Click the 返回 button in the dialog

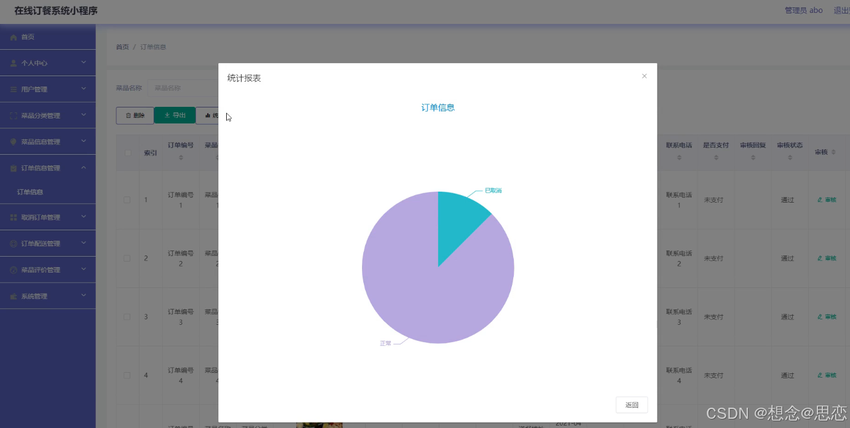coord(632,405)
